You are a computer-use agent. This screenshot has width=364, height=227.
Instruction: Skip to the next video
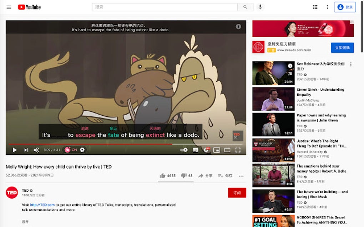[25, 150]
